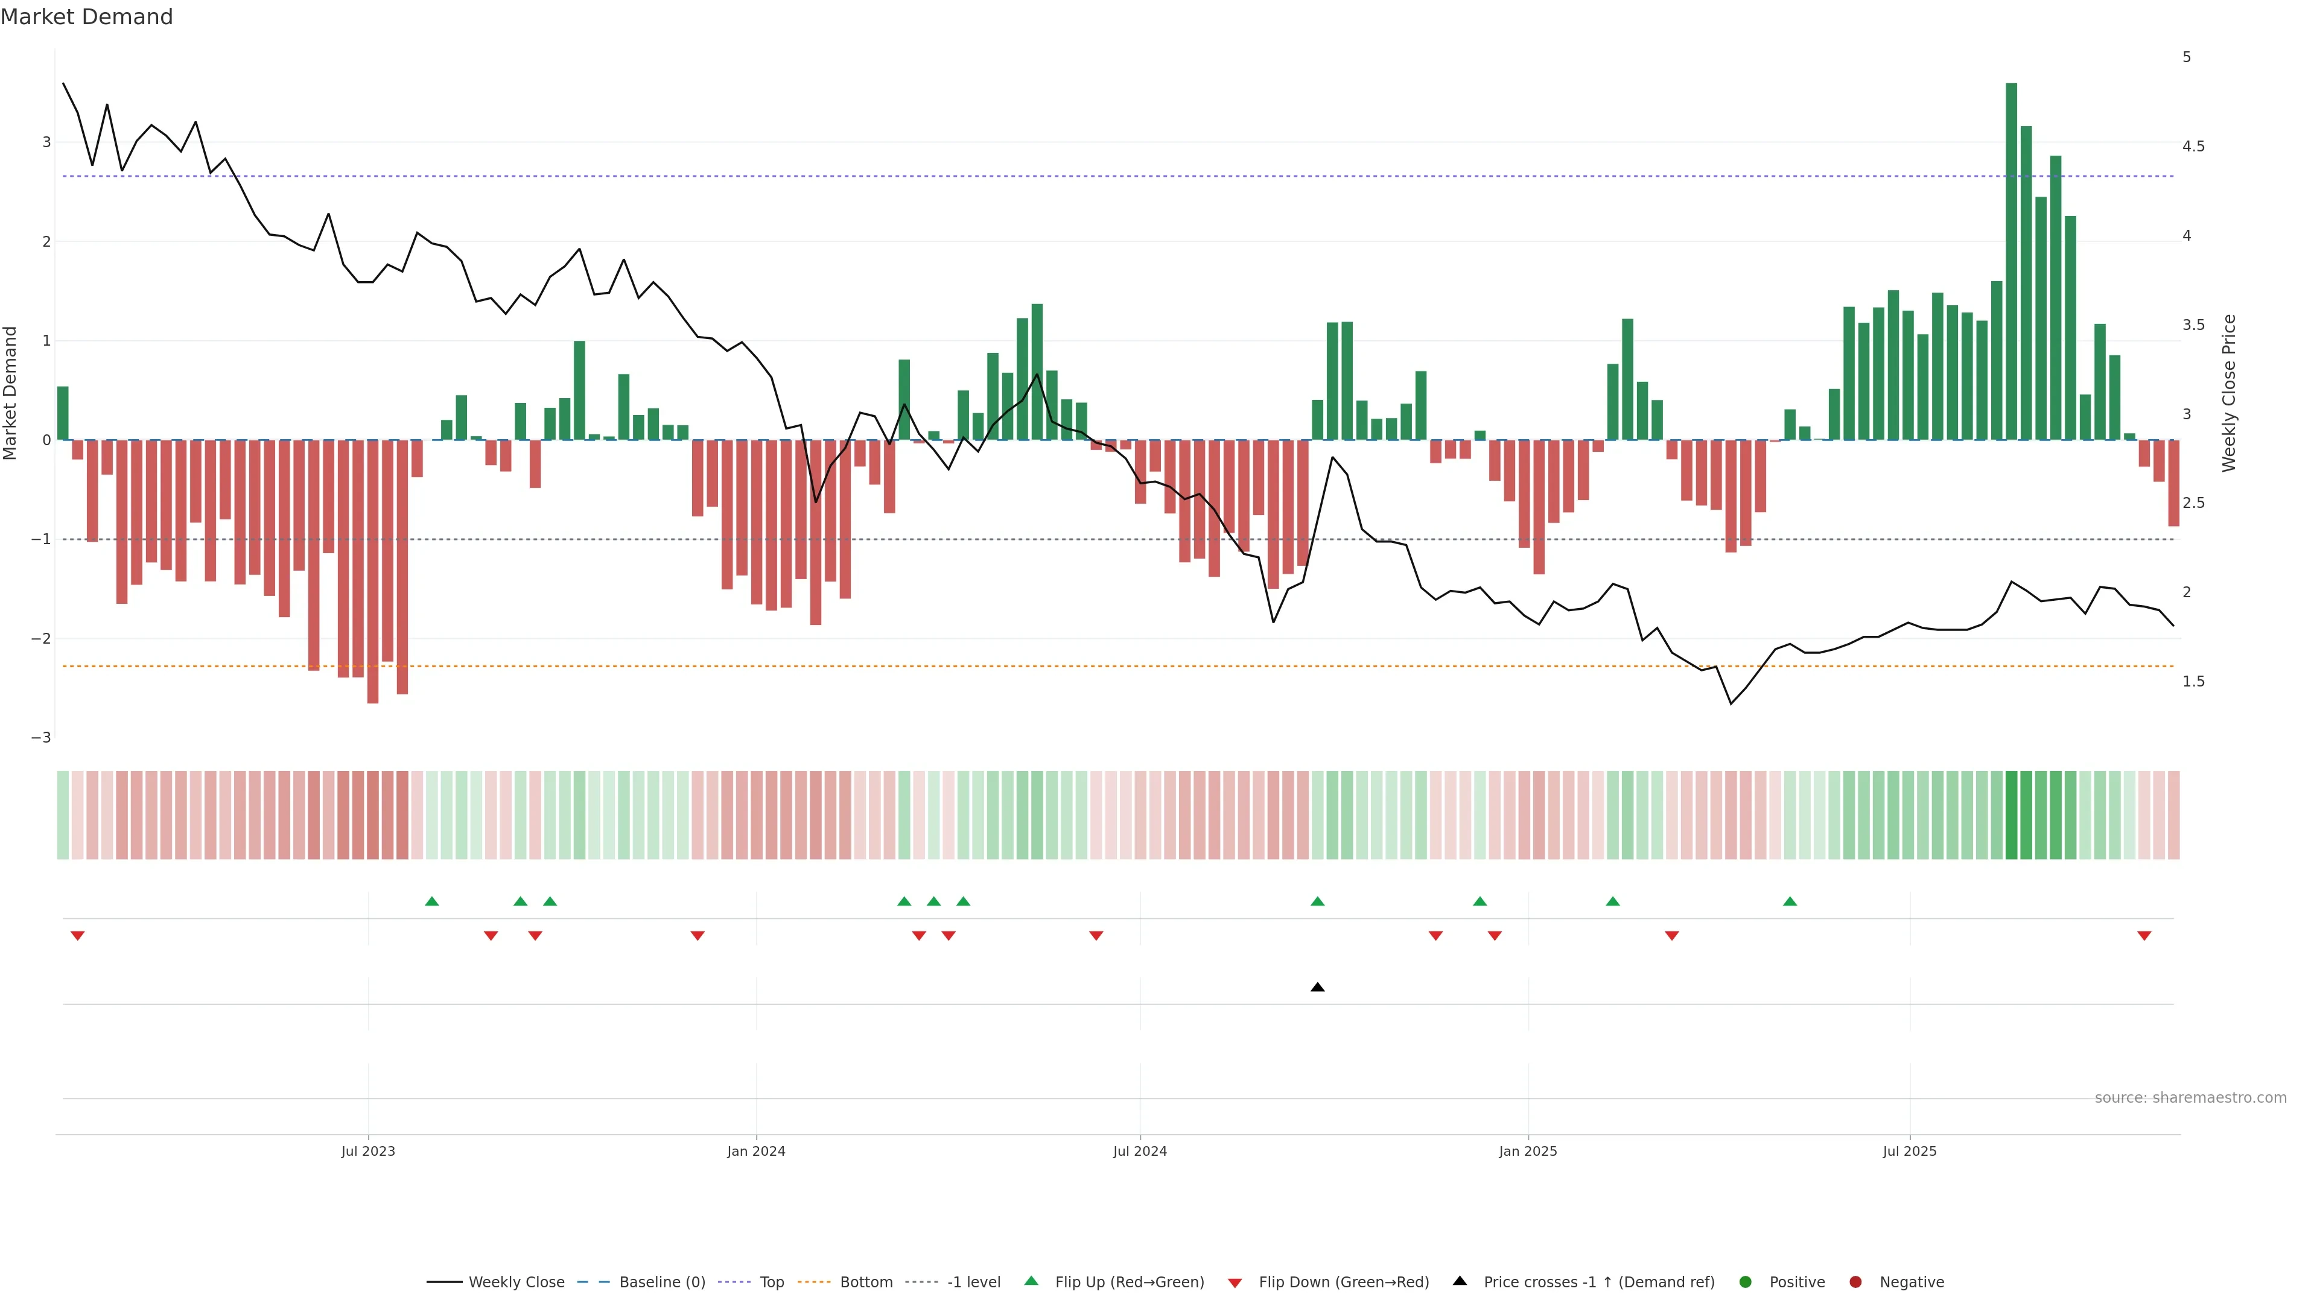The image size is (2317, 1303).
Task: Toggle the Weekly Close legend entry
Action: click(x=515, y=1282)
